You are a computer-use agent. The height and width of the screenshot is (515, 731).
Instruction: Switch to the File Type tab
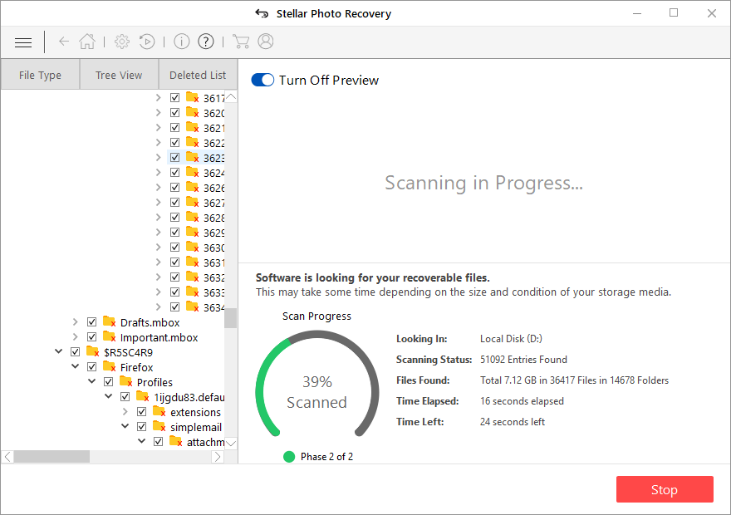40,75
